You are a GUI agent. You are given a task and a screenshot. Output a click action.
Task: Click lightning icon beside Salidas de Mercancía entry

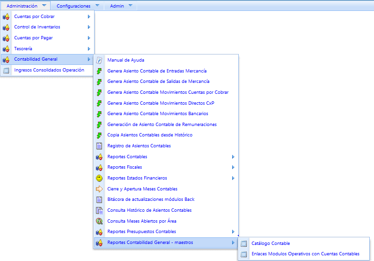pyautogui.click(x=99, y=82)
